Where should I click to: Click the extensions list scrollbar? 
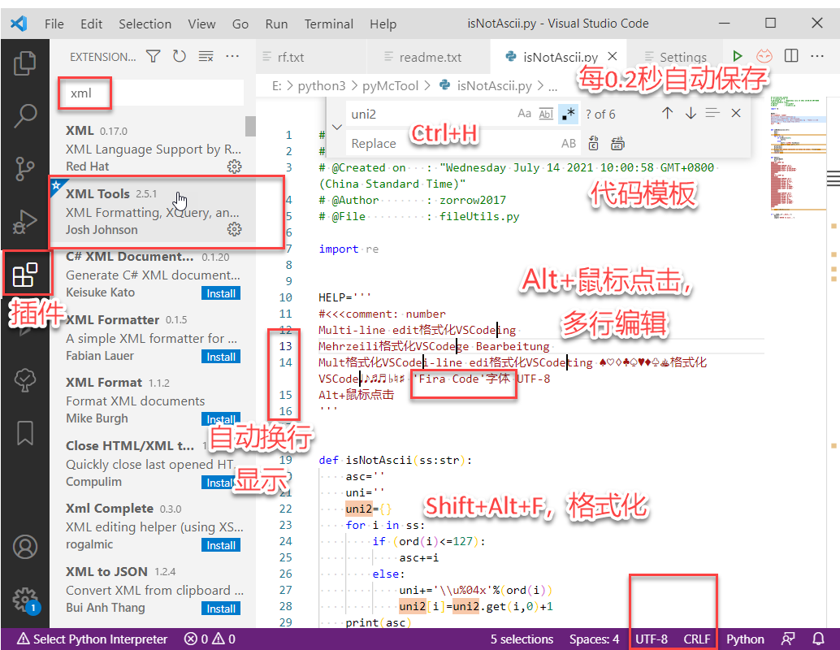[x=250, y=127]
